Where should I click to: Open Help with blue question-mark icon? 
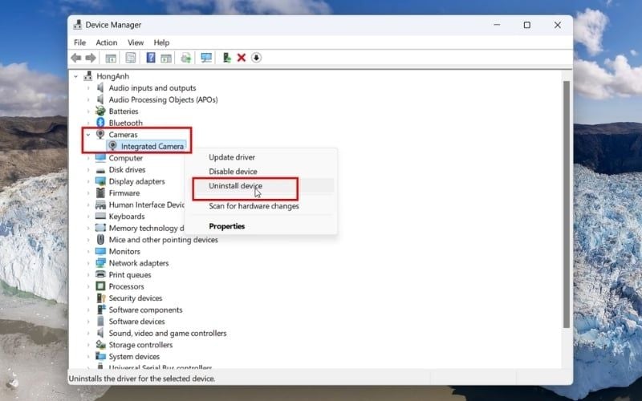pos(150,58)
